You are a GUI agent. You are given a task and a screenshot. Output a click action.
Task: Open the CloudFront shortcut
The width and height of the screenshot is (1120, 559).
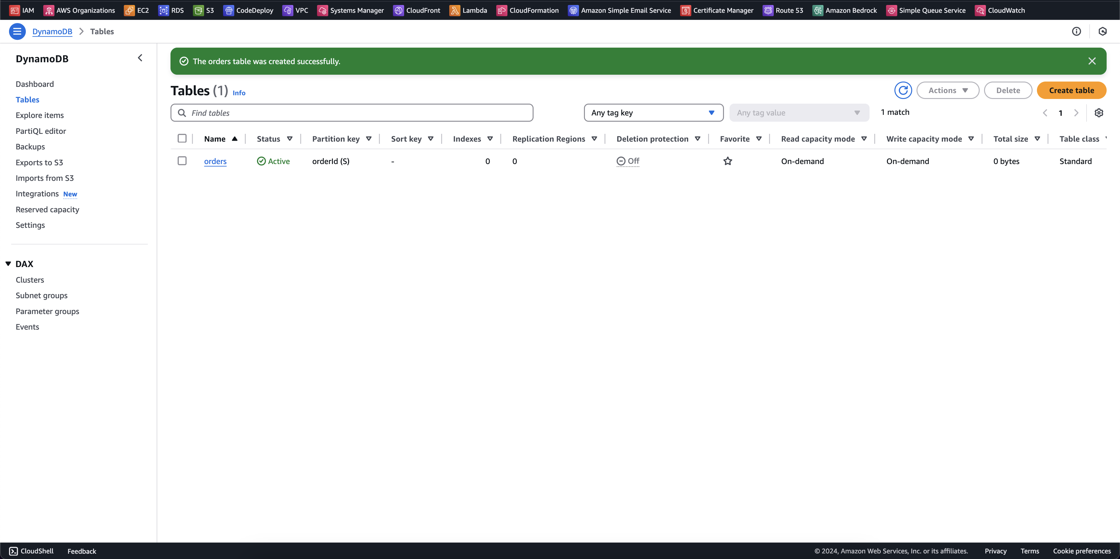tap(417, 11)
